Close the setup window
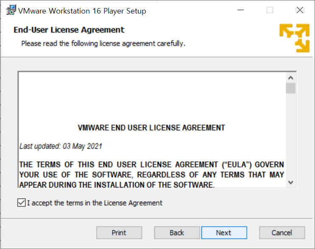The image size is (315, 249). click(300, 10)
